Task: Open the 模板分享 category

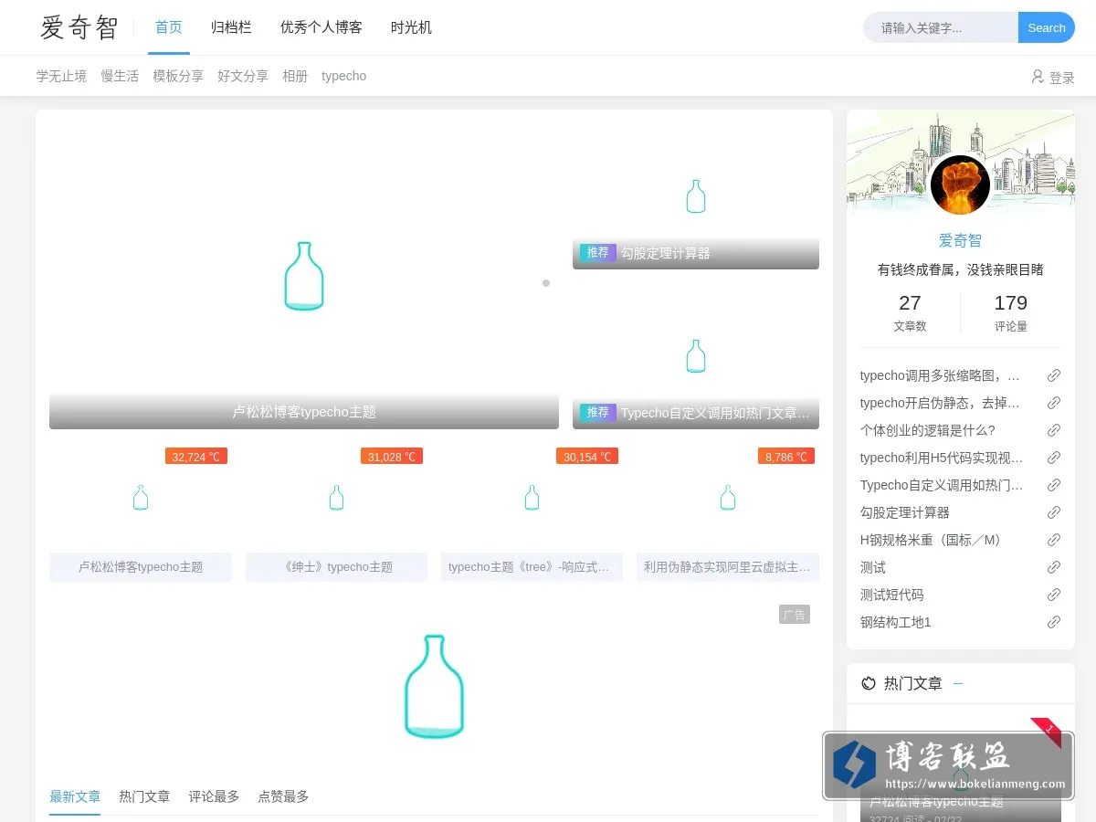Action: tap(178, 76)
